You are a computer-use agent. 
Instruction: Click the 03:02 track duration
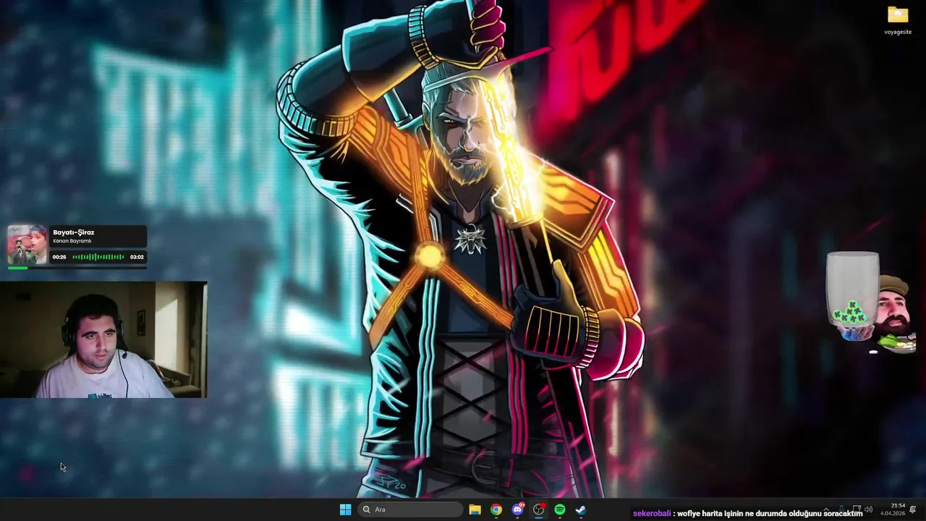click(x=137, y=257)
